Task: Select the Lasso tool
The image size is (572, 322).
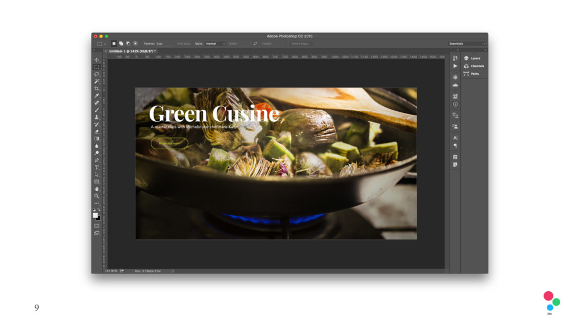Action: tap(97, 74)
